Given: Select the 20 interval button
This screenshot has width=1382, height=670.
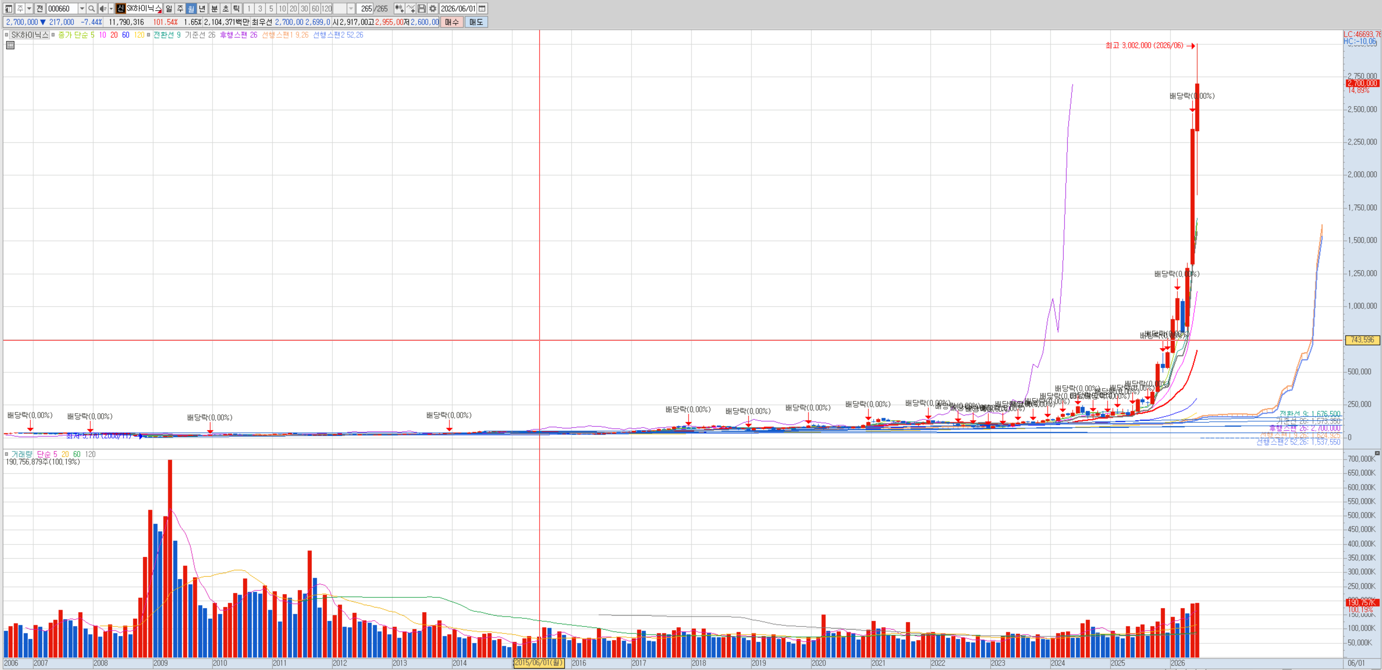Looking at the screenshot, I should coord(293,9).
